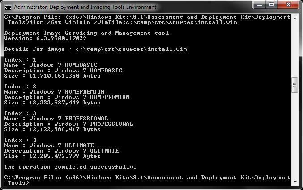Click the window title bar text
The height and width of the screenshot is (190, 303).
pos(85,7)
